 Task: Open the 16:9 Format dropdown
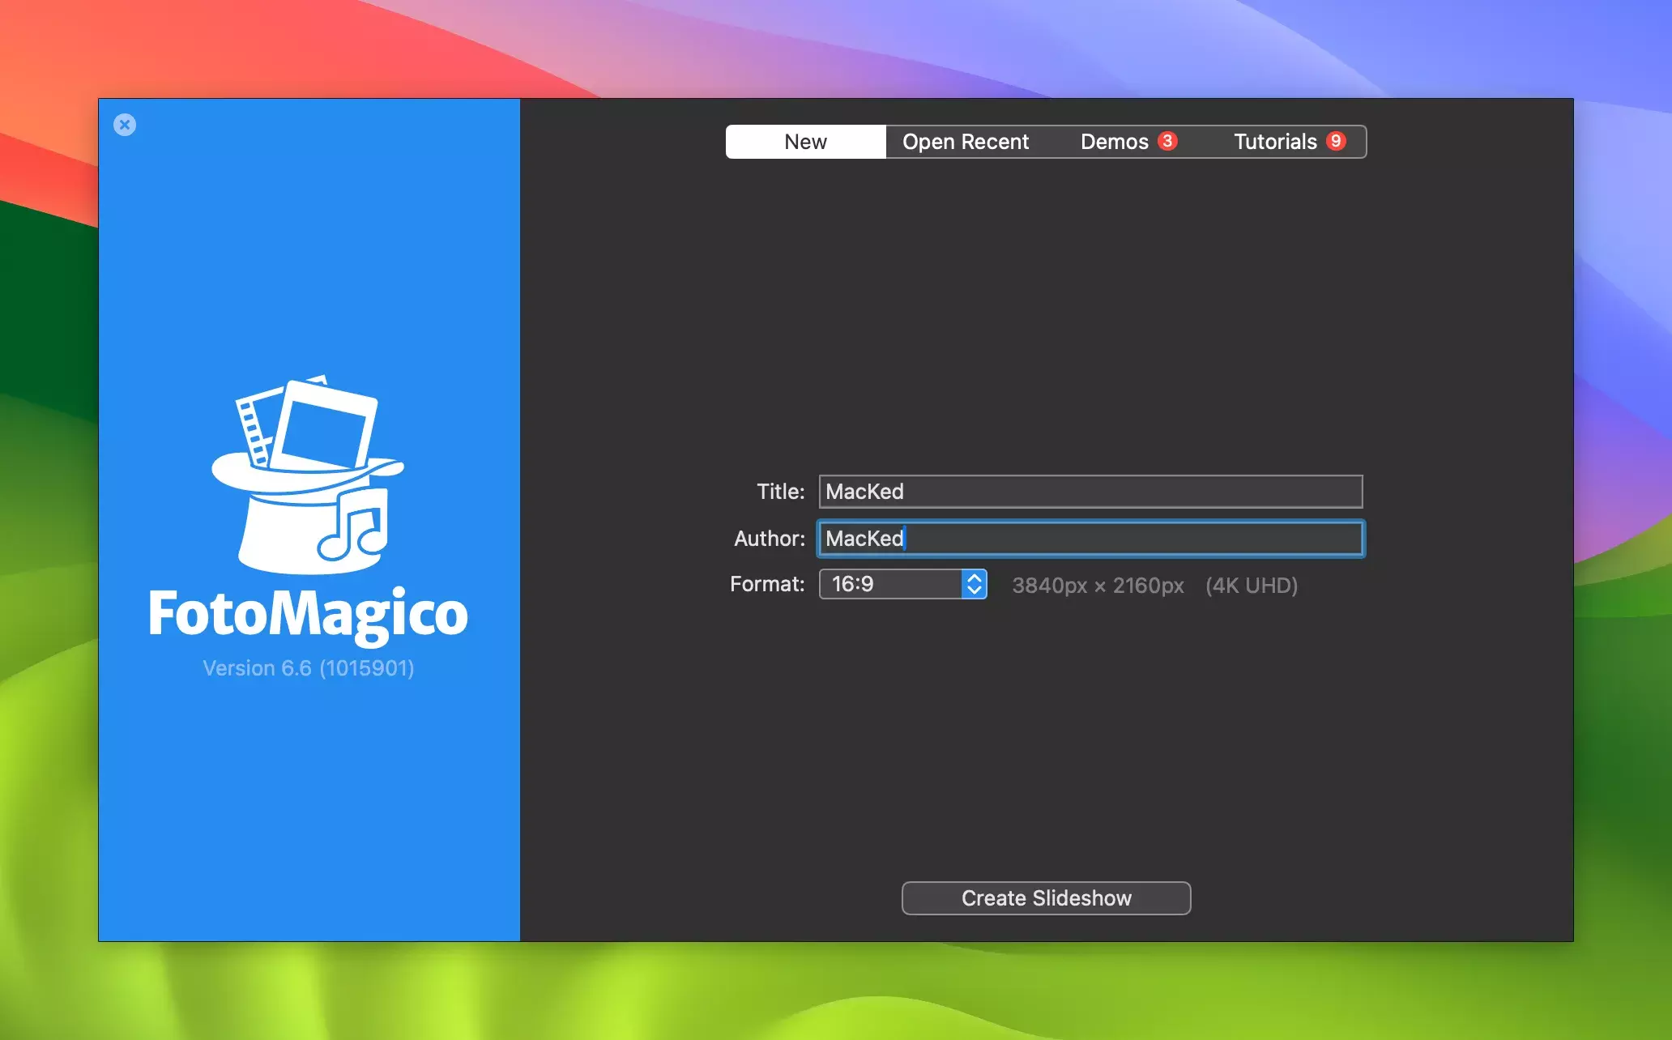[x=891, y=584]
